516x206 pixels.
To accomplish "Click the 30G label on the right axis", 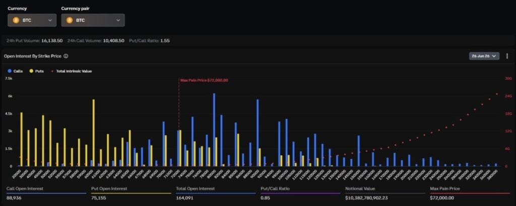I will pos(509,79).
